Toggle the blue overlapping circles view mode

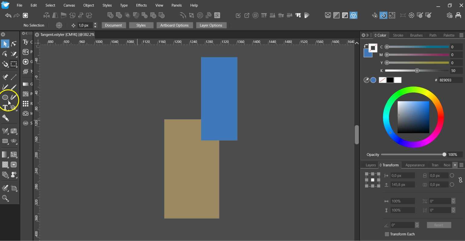(x=353, y=15)
